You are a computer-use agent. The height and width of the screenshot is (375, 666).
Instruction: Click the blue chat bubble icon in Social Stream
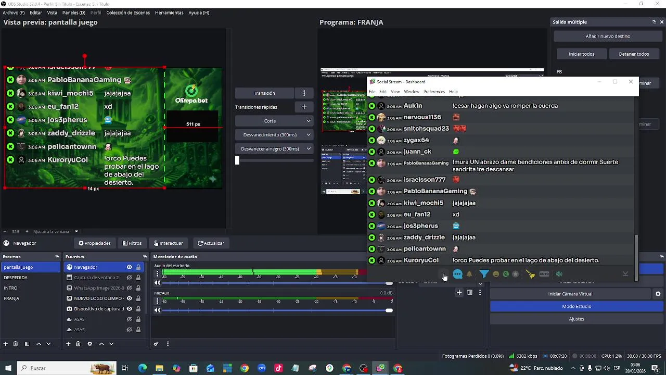pyautogui.click(x=457, y=274)
